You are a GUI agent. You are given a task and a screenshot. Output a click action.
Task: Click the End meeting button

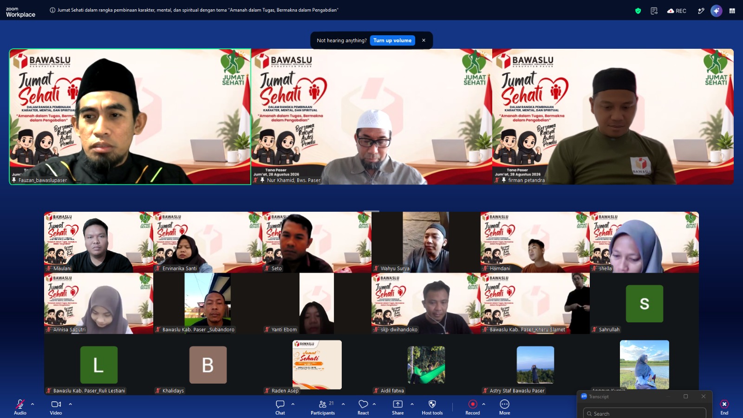point(724,407)
